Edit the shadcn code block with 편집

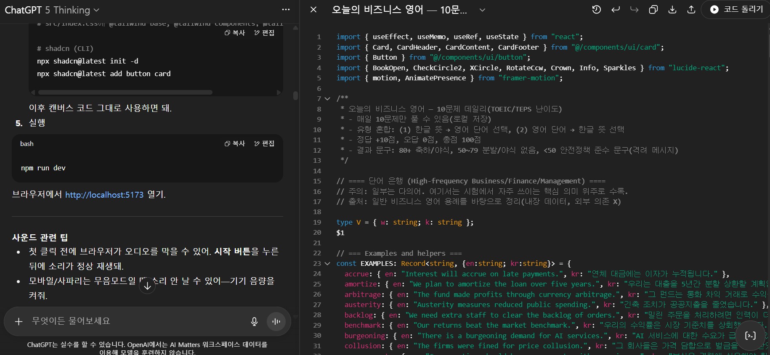point(264,33)
